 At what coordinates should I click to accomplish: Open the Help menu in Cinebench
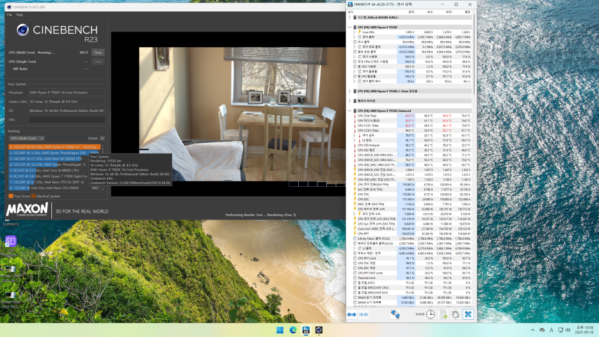[x=19, y=15]
